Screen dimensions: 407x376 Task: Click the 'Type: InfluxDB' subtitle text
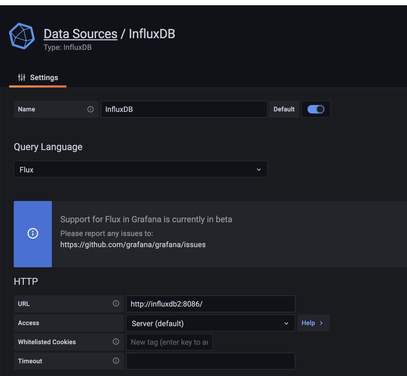(67, 47)
